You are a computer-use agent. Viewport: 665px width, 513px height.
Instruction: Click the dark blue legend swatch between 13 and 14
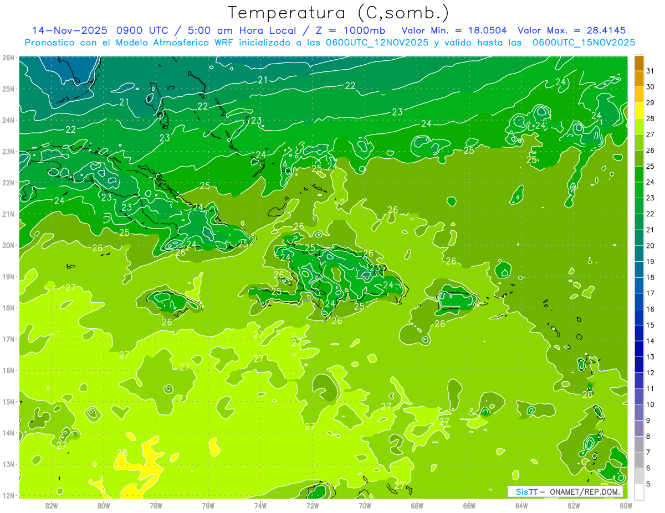click(x=639, y=349)
